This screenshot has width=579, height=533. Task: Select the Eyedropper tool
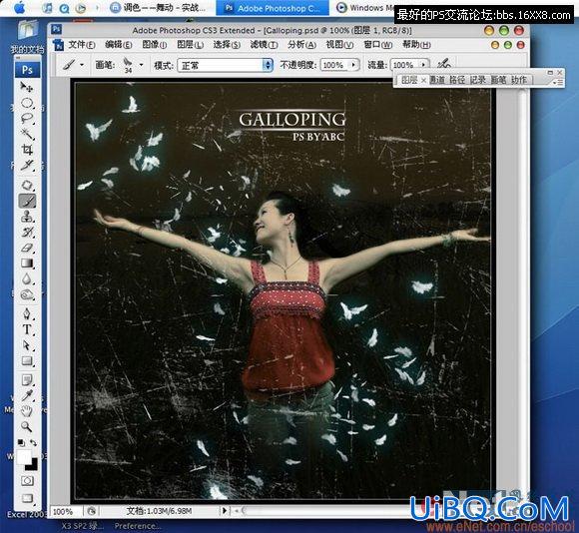pos(27,395)
